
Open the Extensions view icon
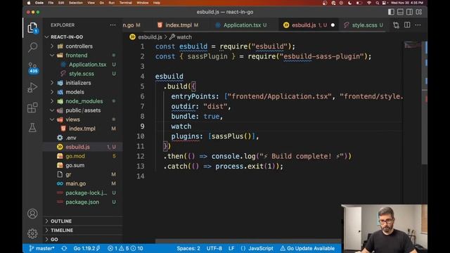coord(32,108)
